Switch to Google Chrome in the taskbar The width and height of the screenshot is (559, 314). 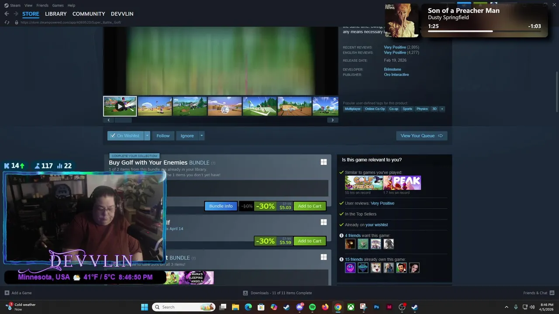click(x=338, y=307)
